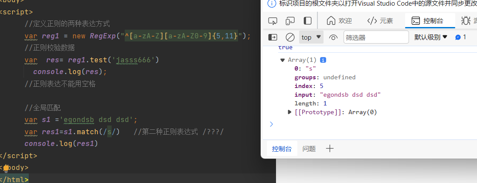Screen dimensions: 477x183
Task: Open the 欢迎 welcome tab
Action: 339,20
